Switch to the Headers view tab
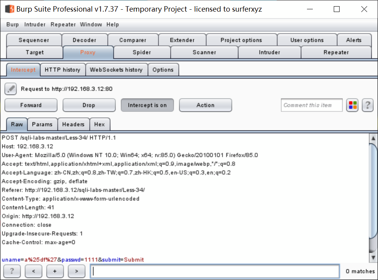Screen dimensions: 378x280 [73, 124]
